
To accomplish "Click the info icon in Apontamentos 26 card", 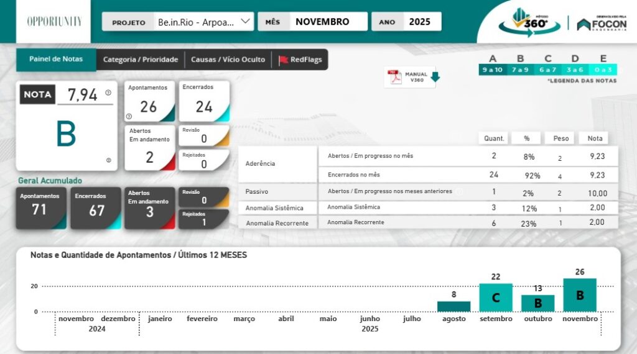I will pyautogui.click(x=129, y=116).
